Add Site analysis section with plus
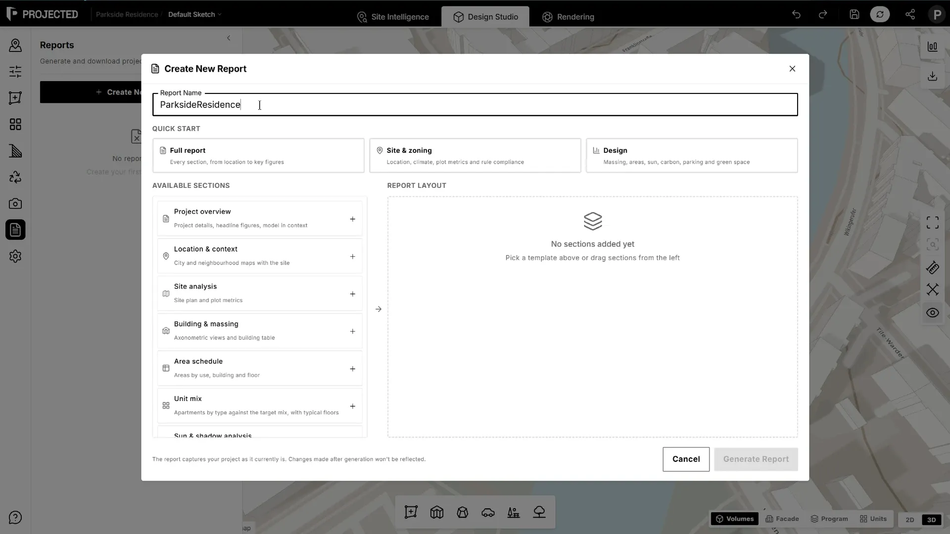This screenshot has height=534, width=950. 353,294
